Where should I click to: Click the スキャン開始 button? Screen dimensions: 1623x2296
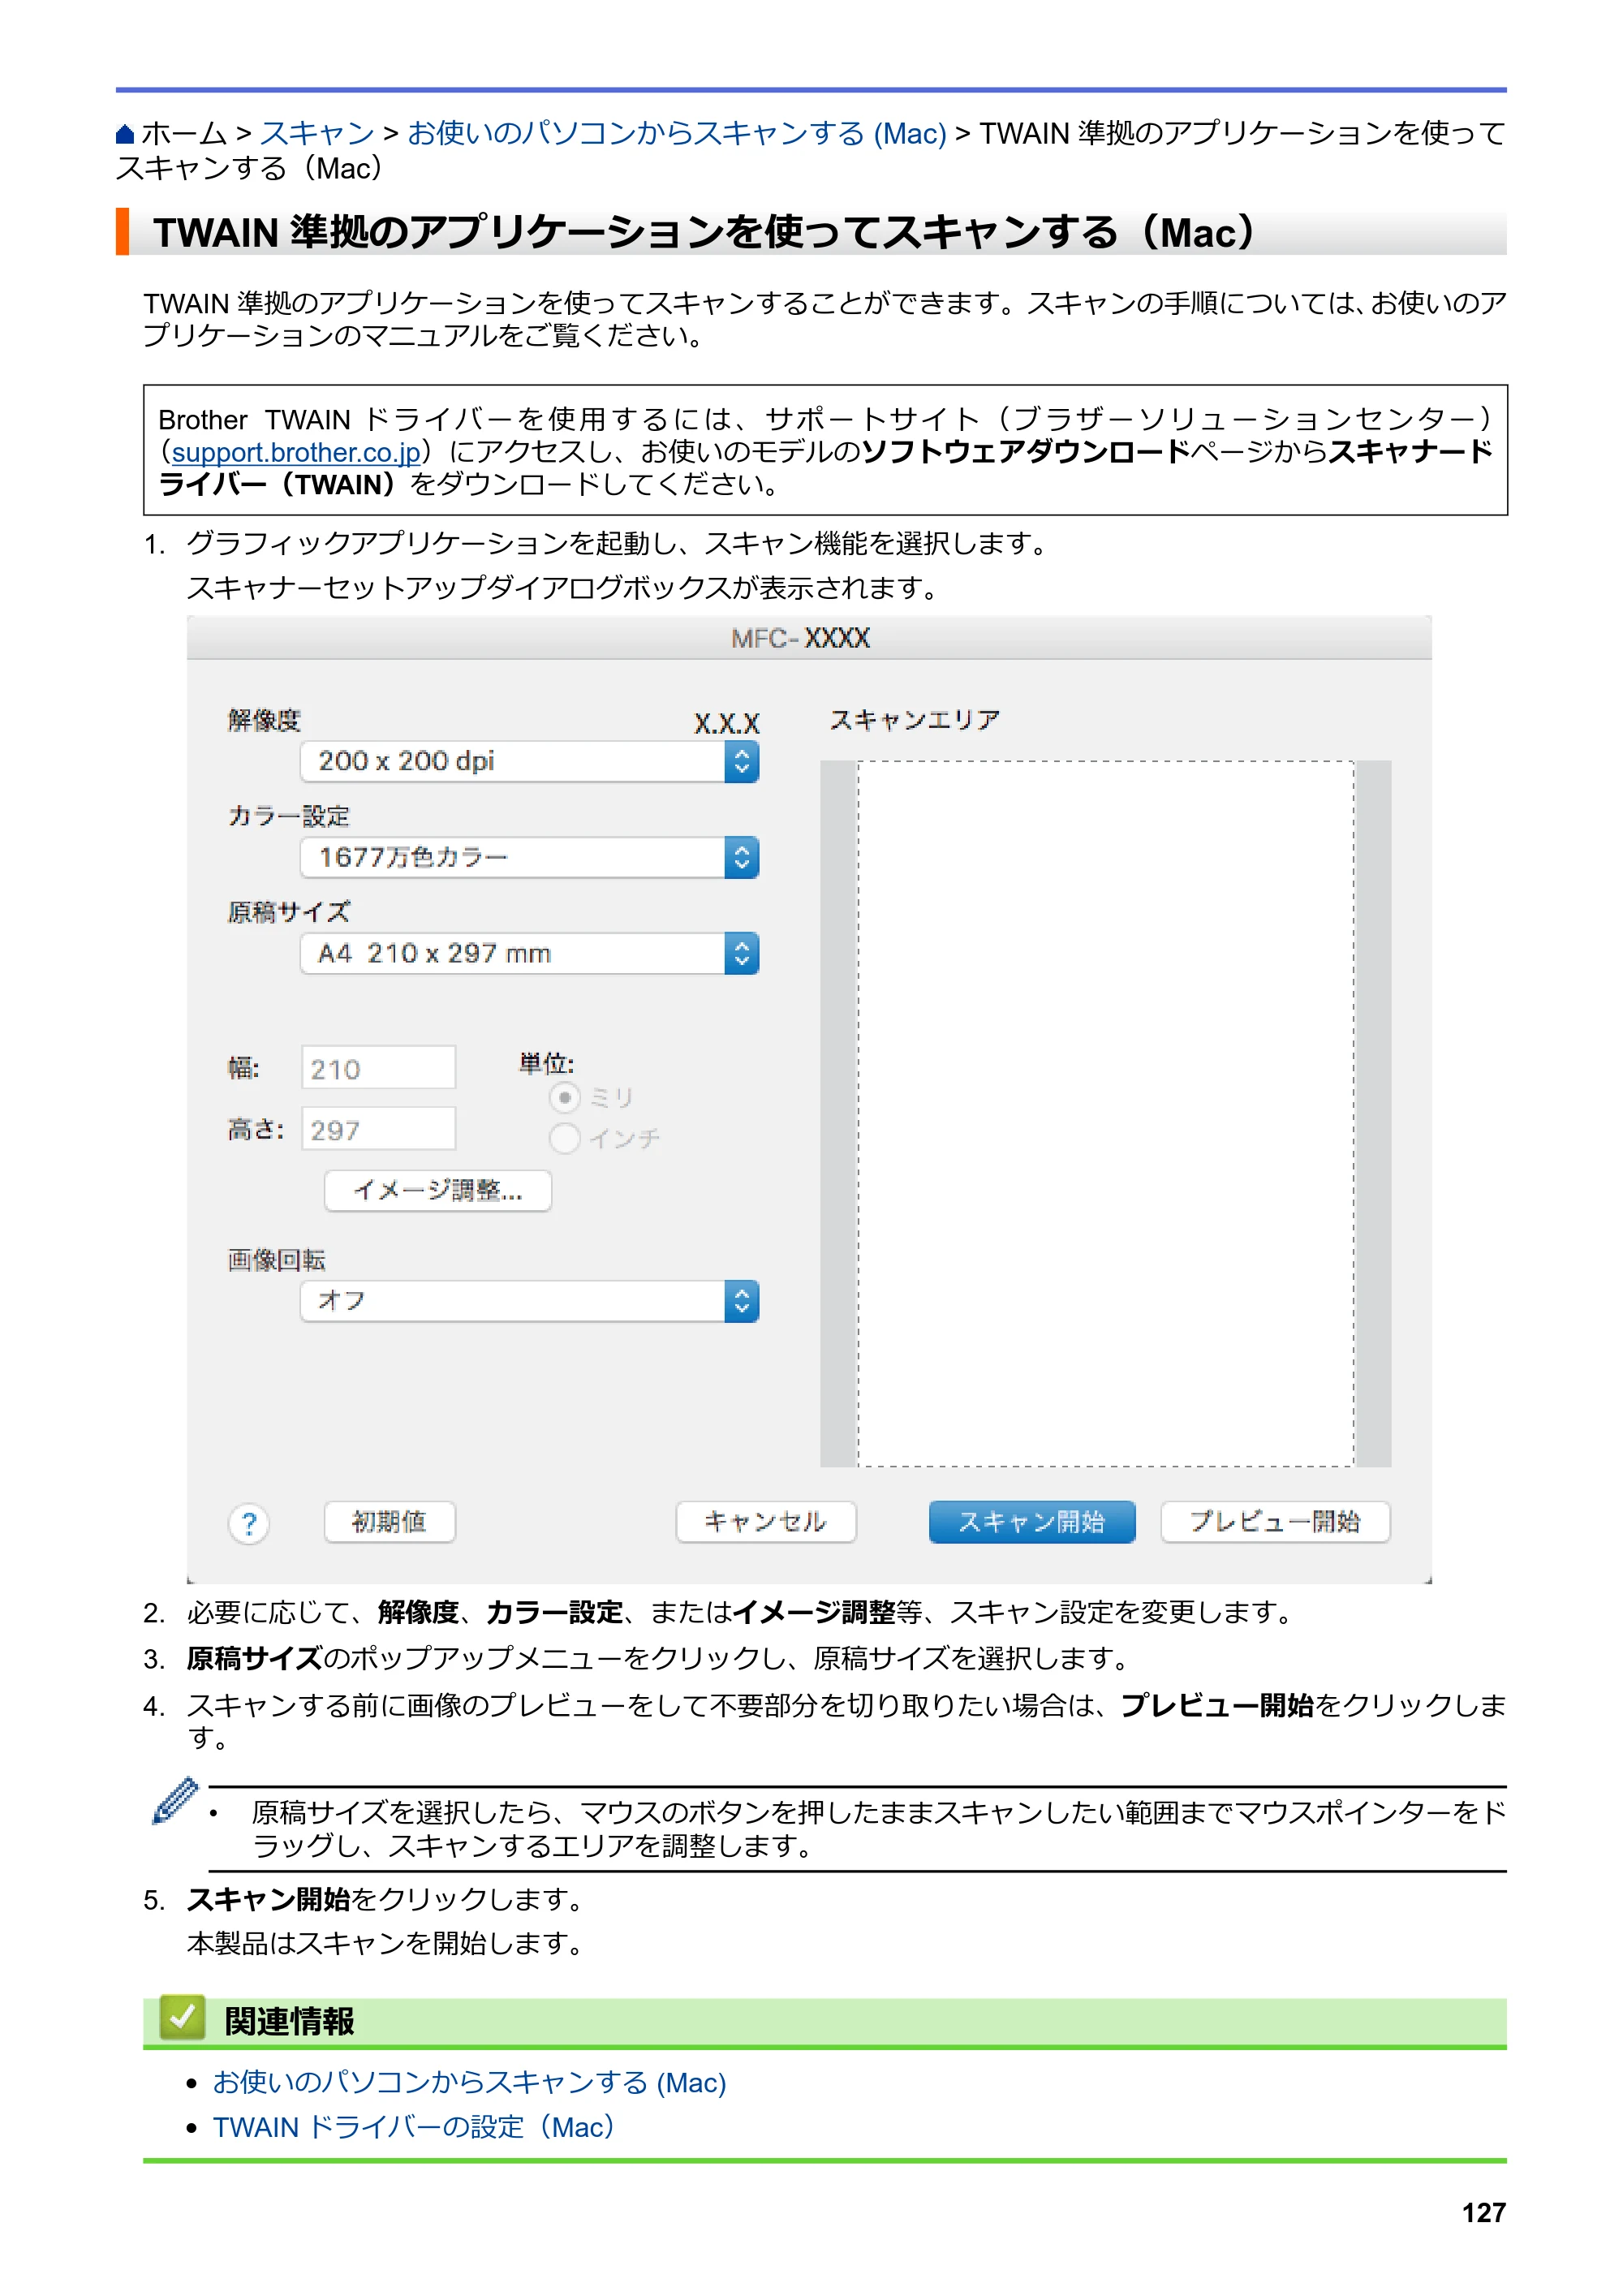click(x=1032, y=1522)
